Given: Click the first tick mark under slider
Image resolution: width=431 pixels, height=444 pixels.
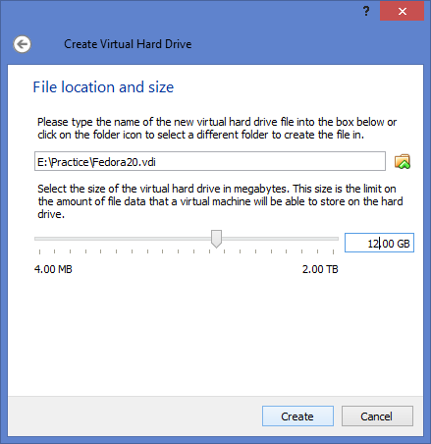Looking at the screenshot, I should (39, 251).
